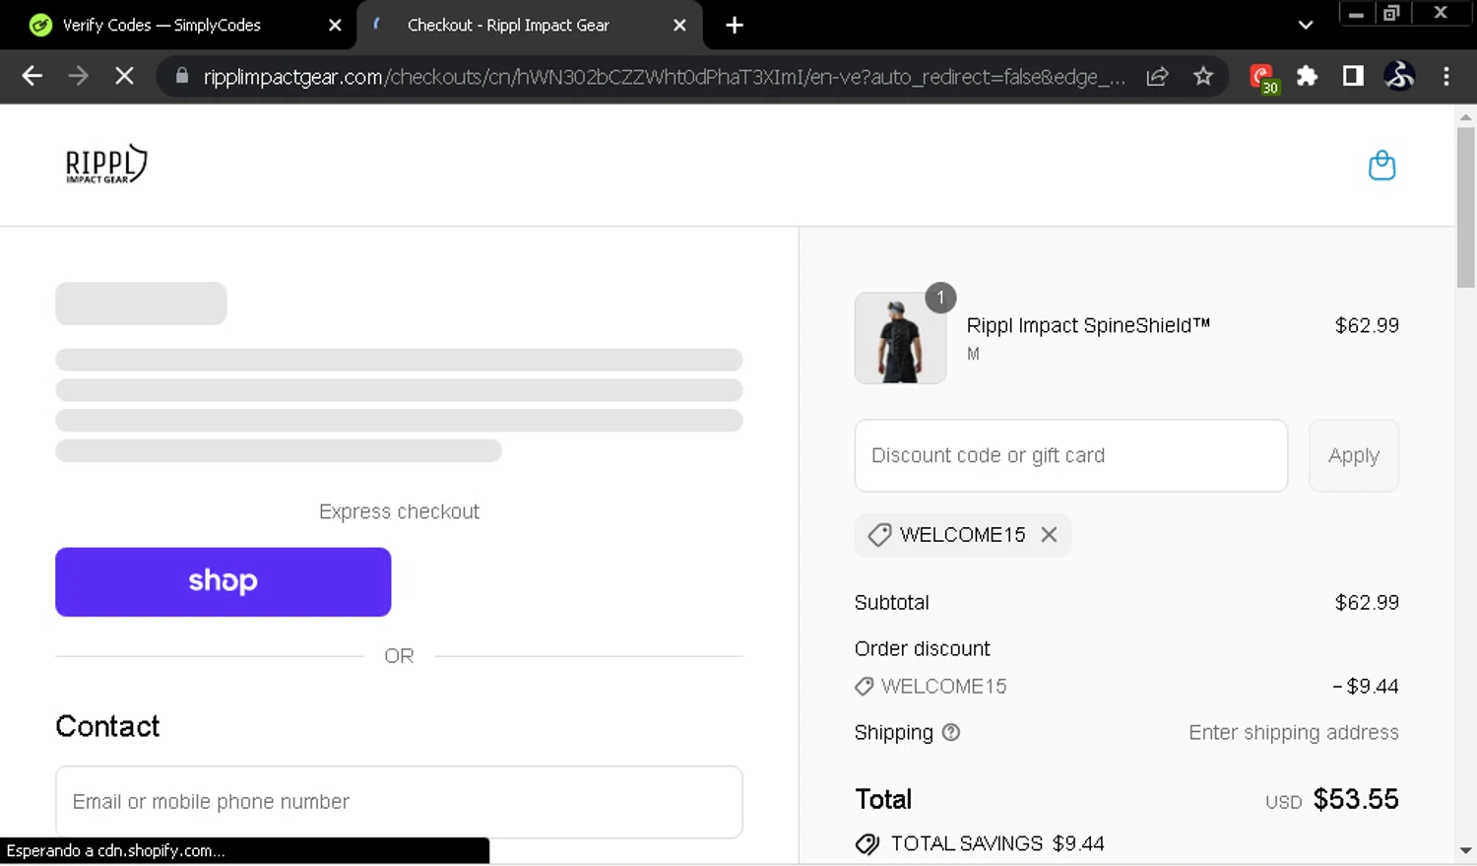Click the browser forward arrow
Viewport: 1477px width, 866px height.
78,76
